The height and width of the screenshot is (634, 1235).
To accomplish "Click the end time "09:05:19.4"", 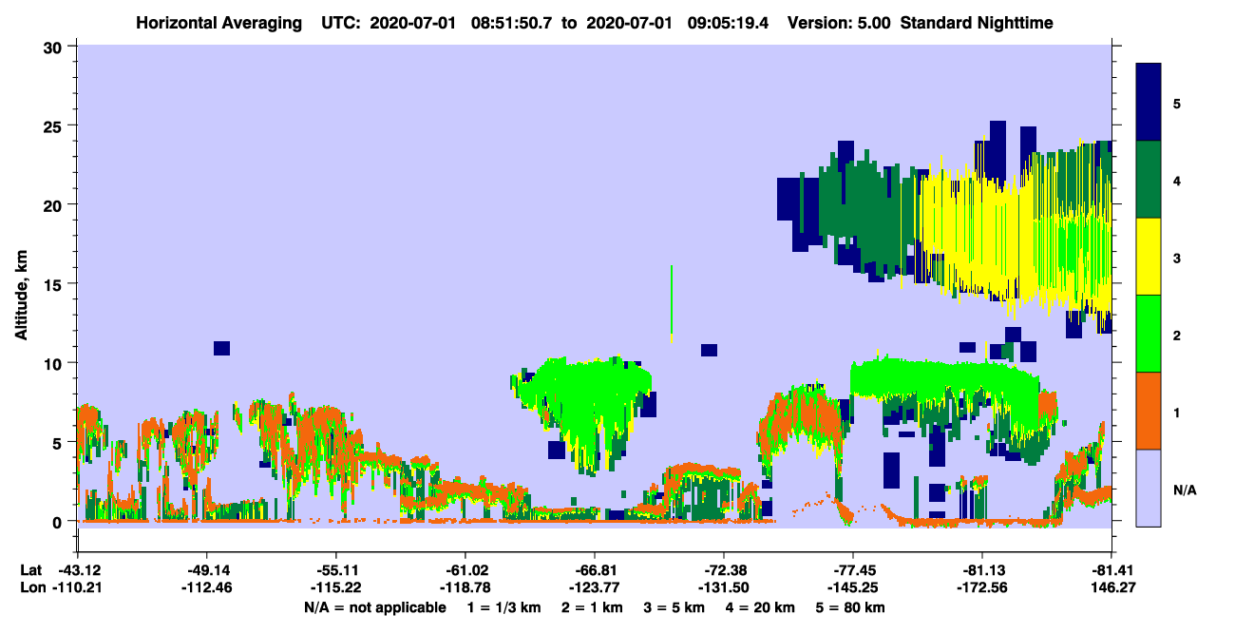I will [x=730, y=22].
